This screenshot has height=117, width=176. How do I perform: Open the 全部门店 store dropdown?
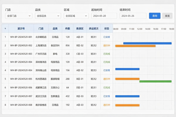pyautogui.click(x=19, y=16)
